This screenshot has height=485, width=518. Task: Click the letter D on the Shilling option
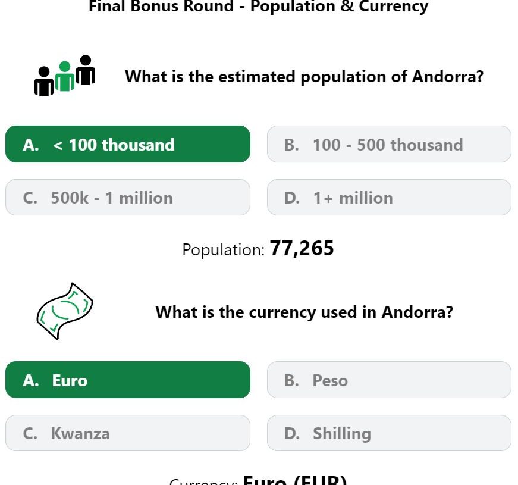(x=292, y=433)
